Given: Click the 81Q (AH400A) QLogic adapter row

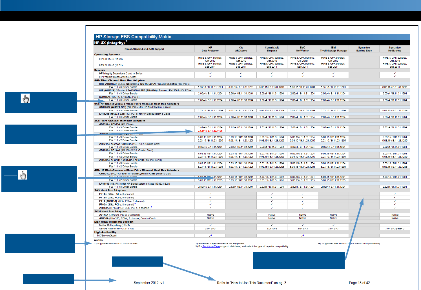Looking at the screenshot, I should tap(145, 84).
